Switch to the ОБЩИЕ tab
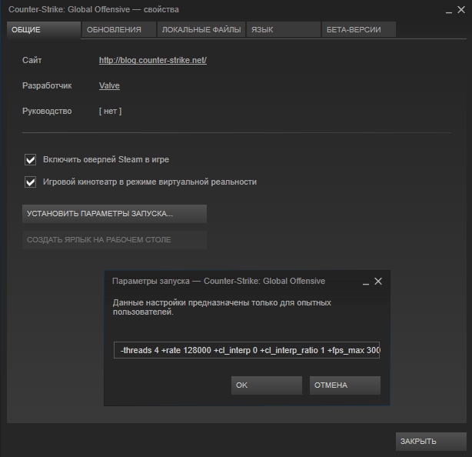472x457 pixels. click(x=44, y=29)
